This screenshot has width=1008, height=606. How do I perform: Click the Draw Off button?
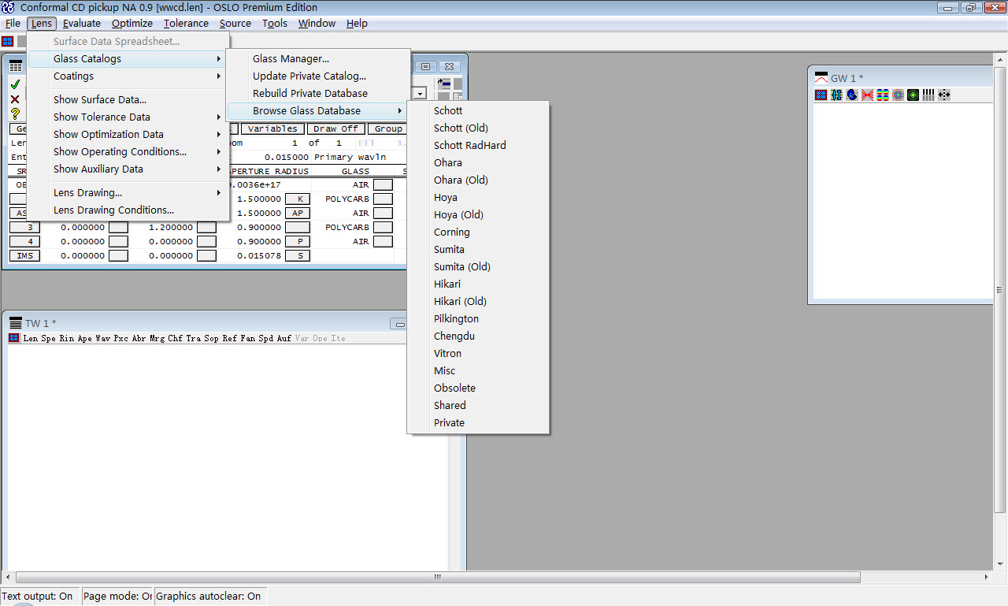tap(335, 128)
